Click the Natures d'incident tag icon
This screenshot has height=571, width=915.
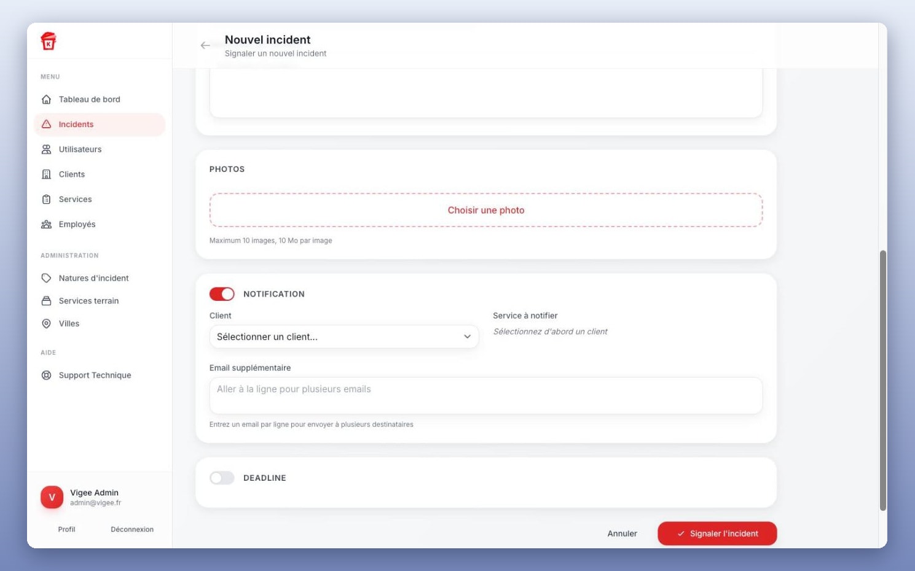[x=46, y=278]
